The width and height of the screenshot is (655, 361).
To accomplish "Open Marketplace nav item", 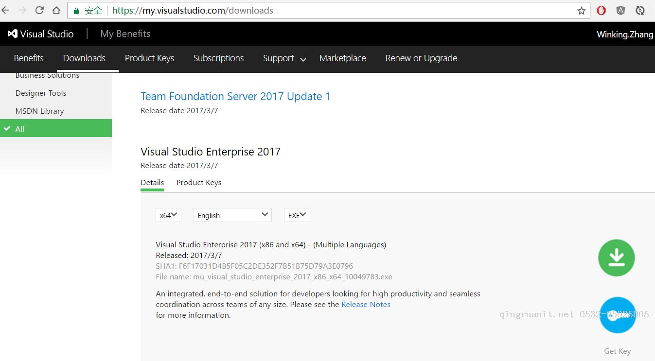I will pos(343,58).
